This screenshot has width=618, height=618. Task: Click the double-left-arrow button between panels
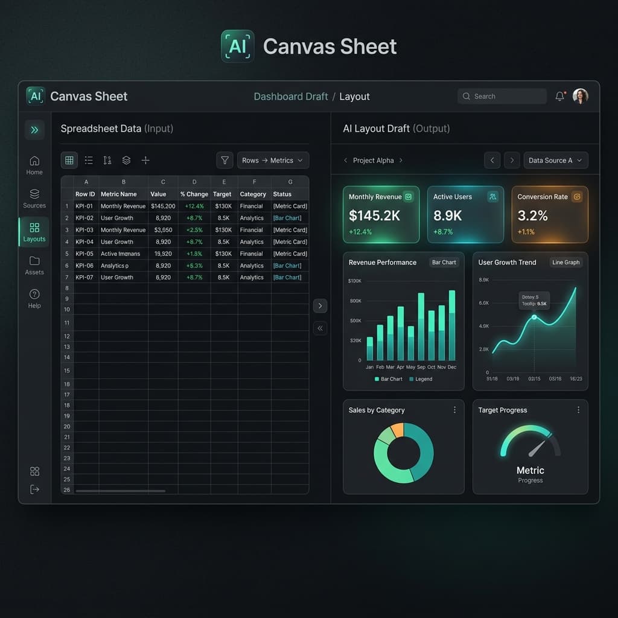point(320,328)
